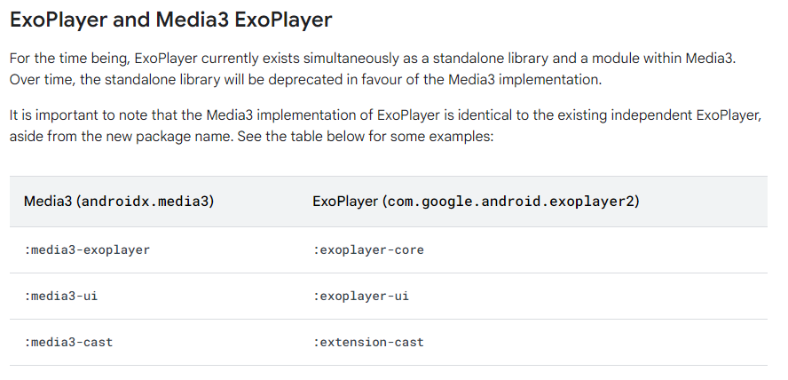Click 'It is important to note' sentence start
788x380 pixels.
tap(75, 115)
